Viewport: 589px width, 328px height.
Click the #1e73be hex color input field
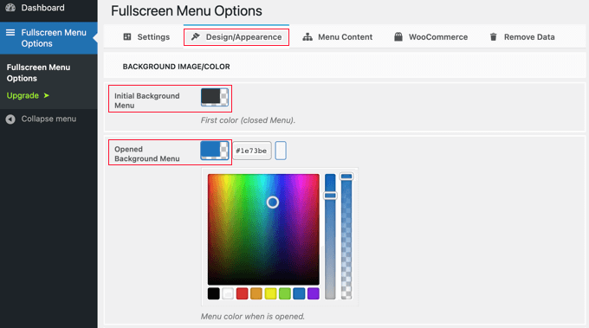pos(252,151)
